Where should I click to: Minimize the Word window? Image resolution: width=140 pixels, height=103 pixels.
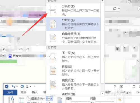[x=127, y=87]
